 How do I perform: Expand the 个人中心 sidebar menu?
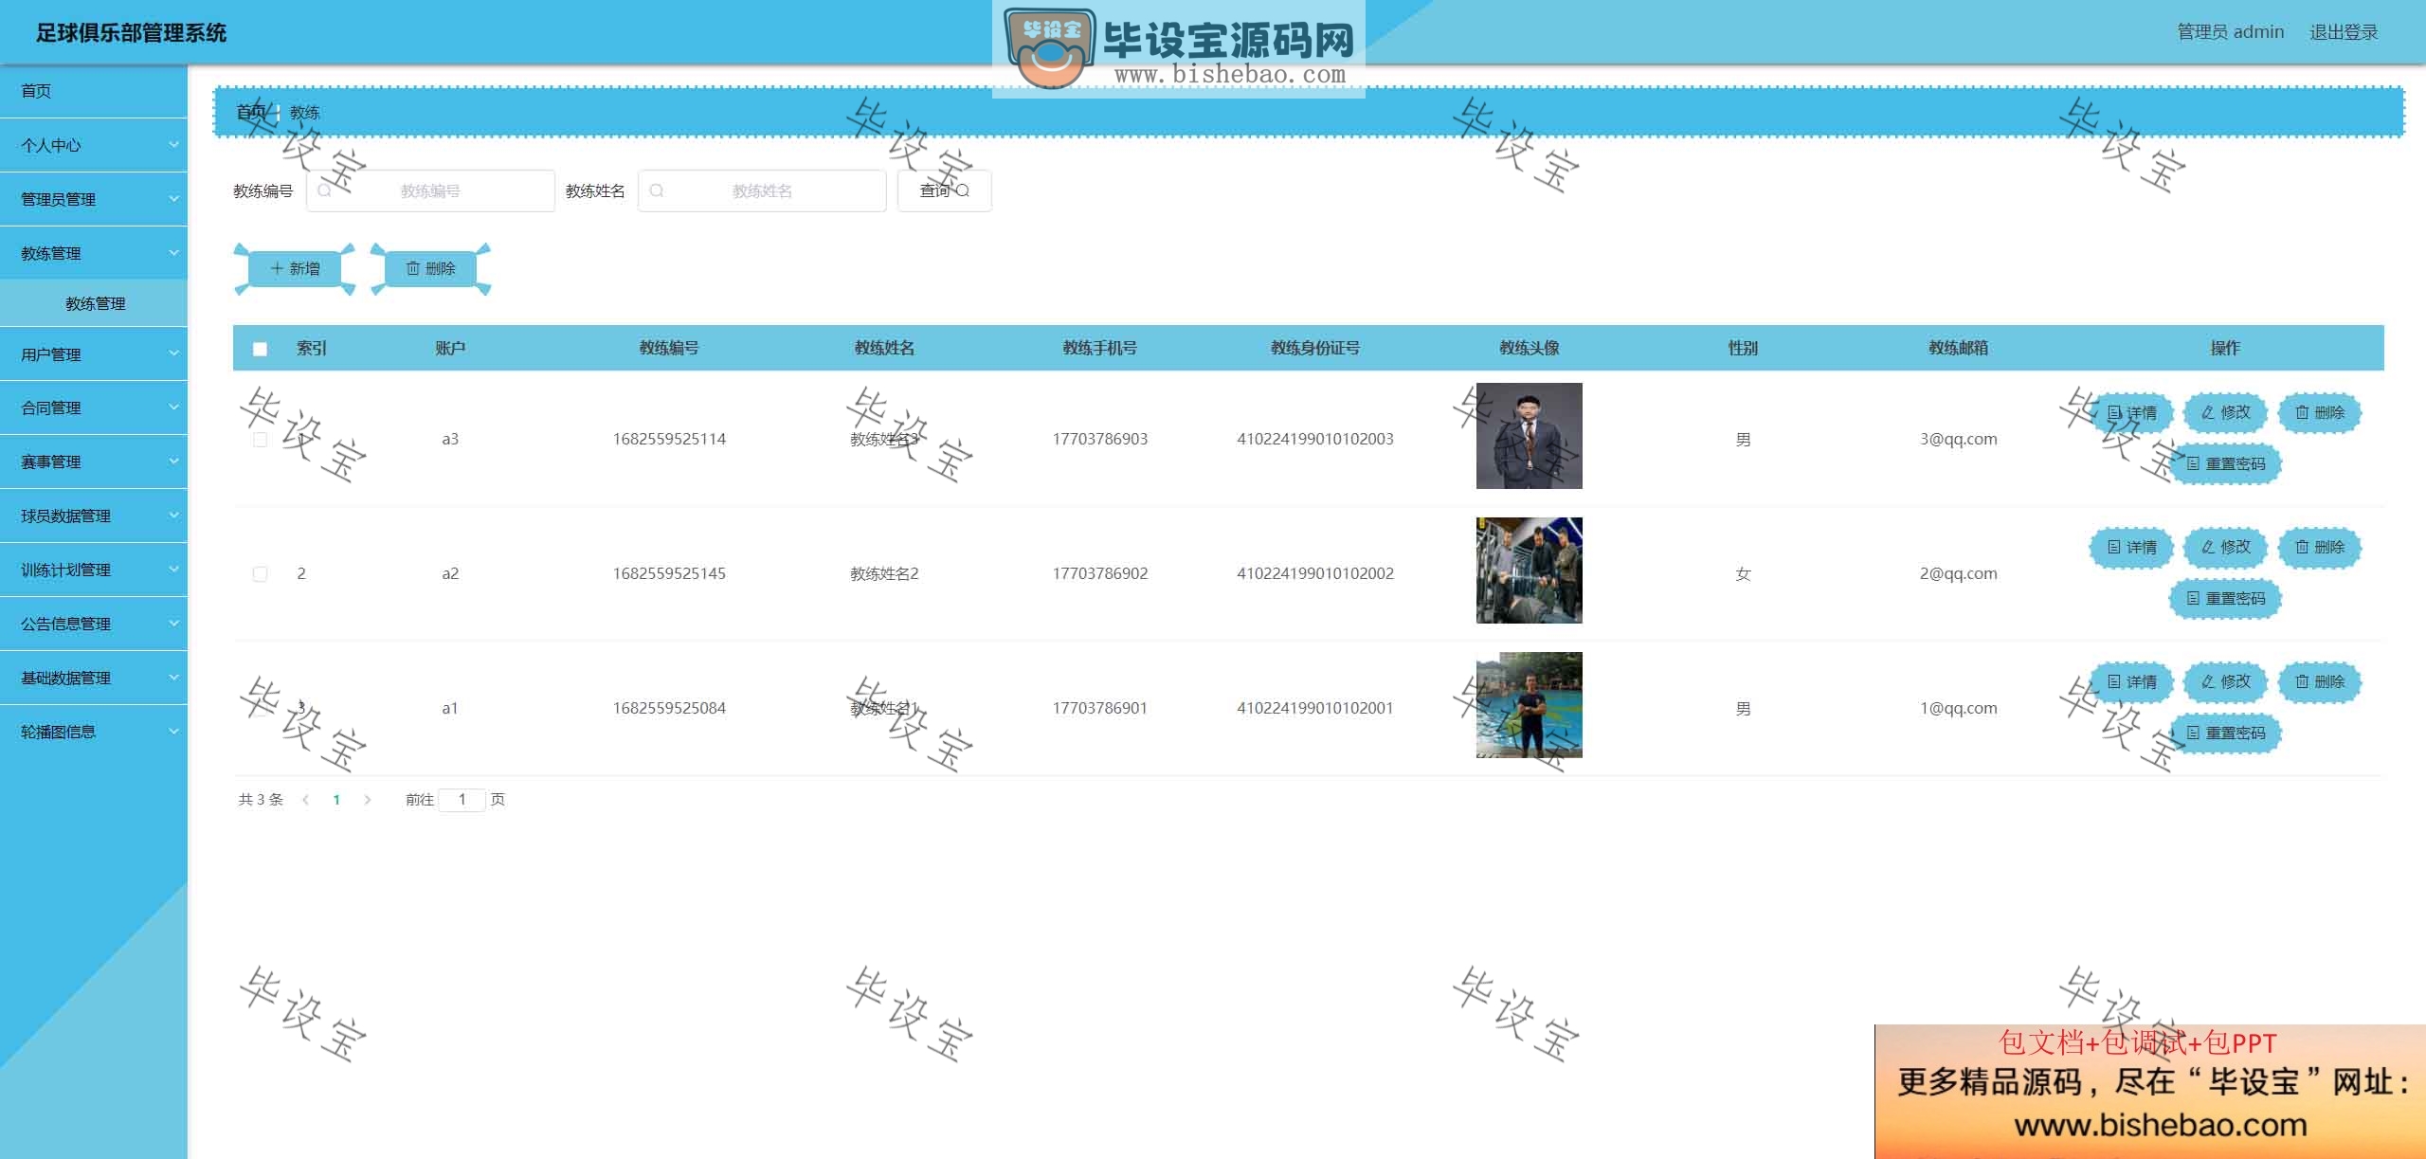pos(94,145)
